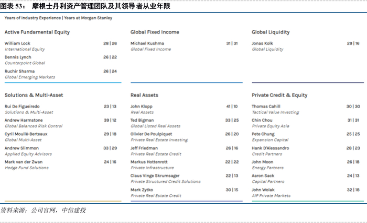Select the name Olivier De Poulpiquet
367x223 pixels.
point(151,134)
